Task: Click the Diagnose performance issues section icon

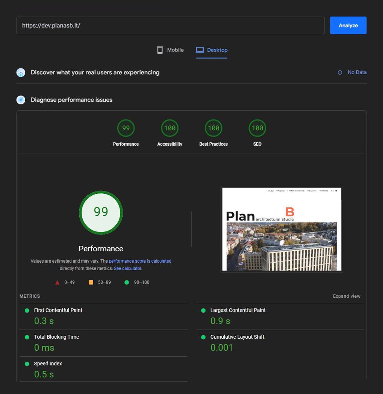Action: [20, 100]
